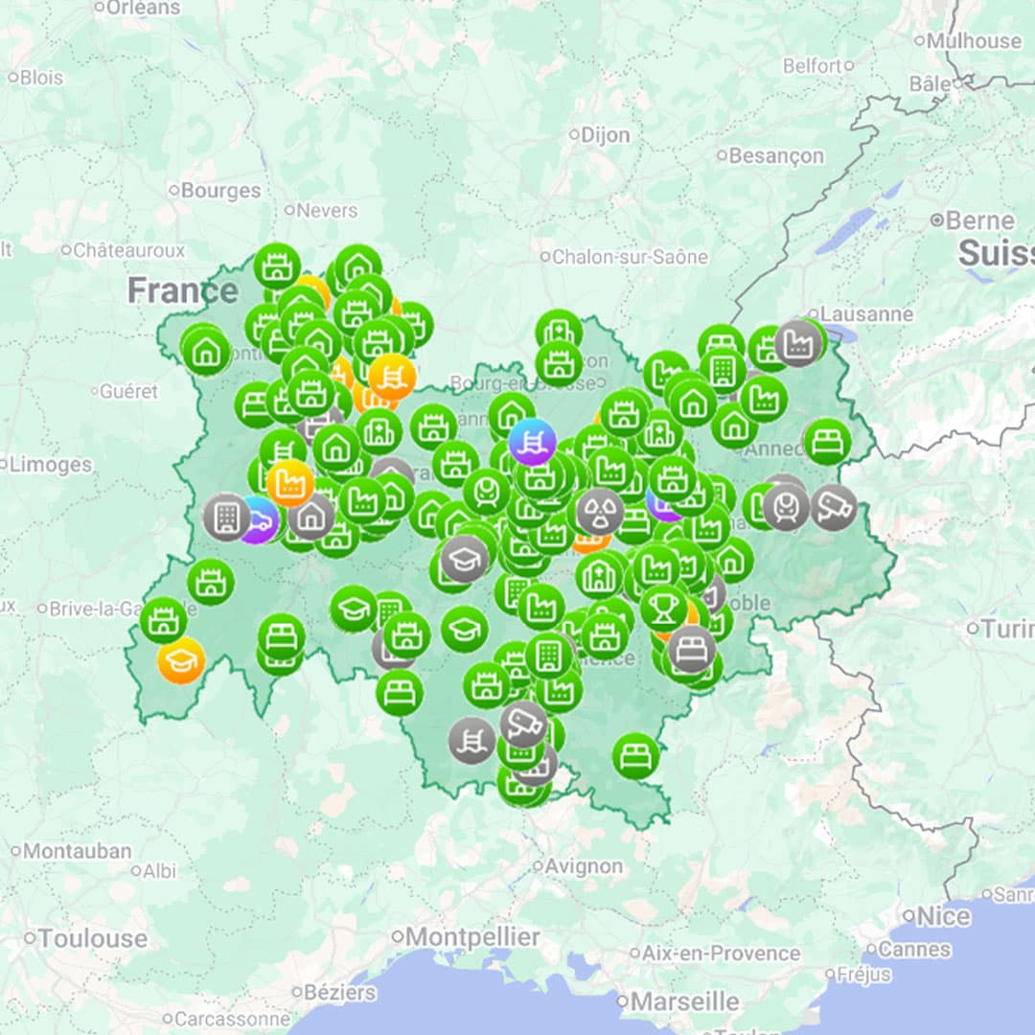Image resolution: width=1035 pixels, height=1035 pixels.
Task: Click gray office building marker beside car marker
Action: 226,517
